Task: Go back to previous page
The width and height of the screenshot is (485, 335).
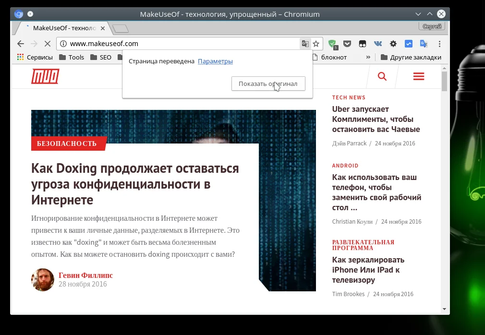Action: point(21,44)
